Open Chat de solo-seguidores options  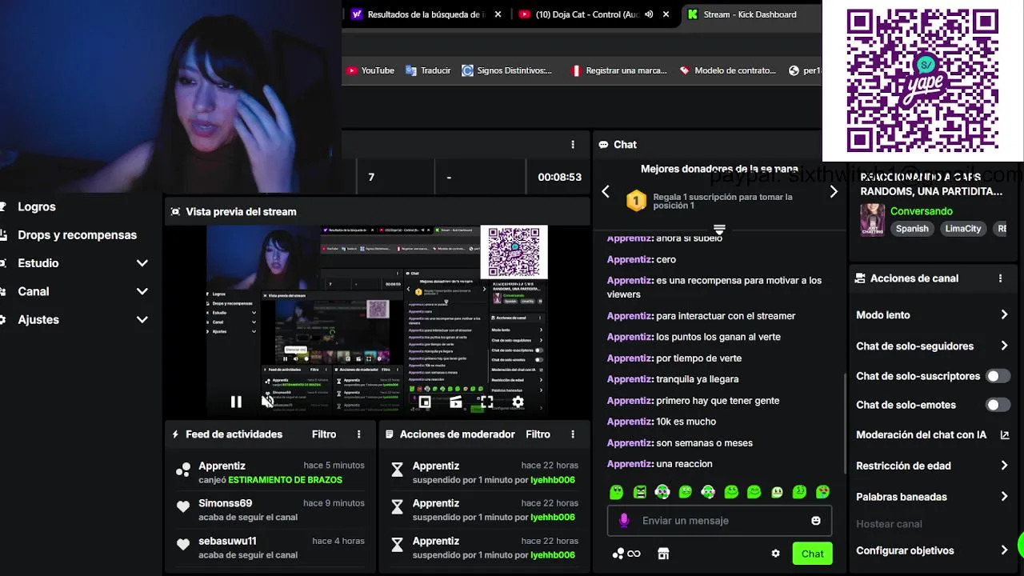click(932, 346)
